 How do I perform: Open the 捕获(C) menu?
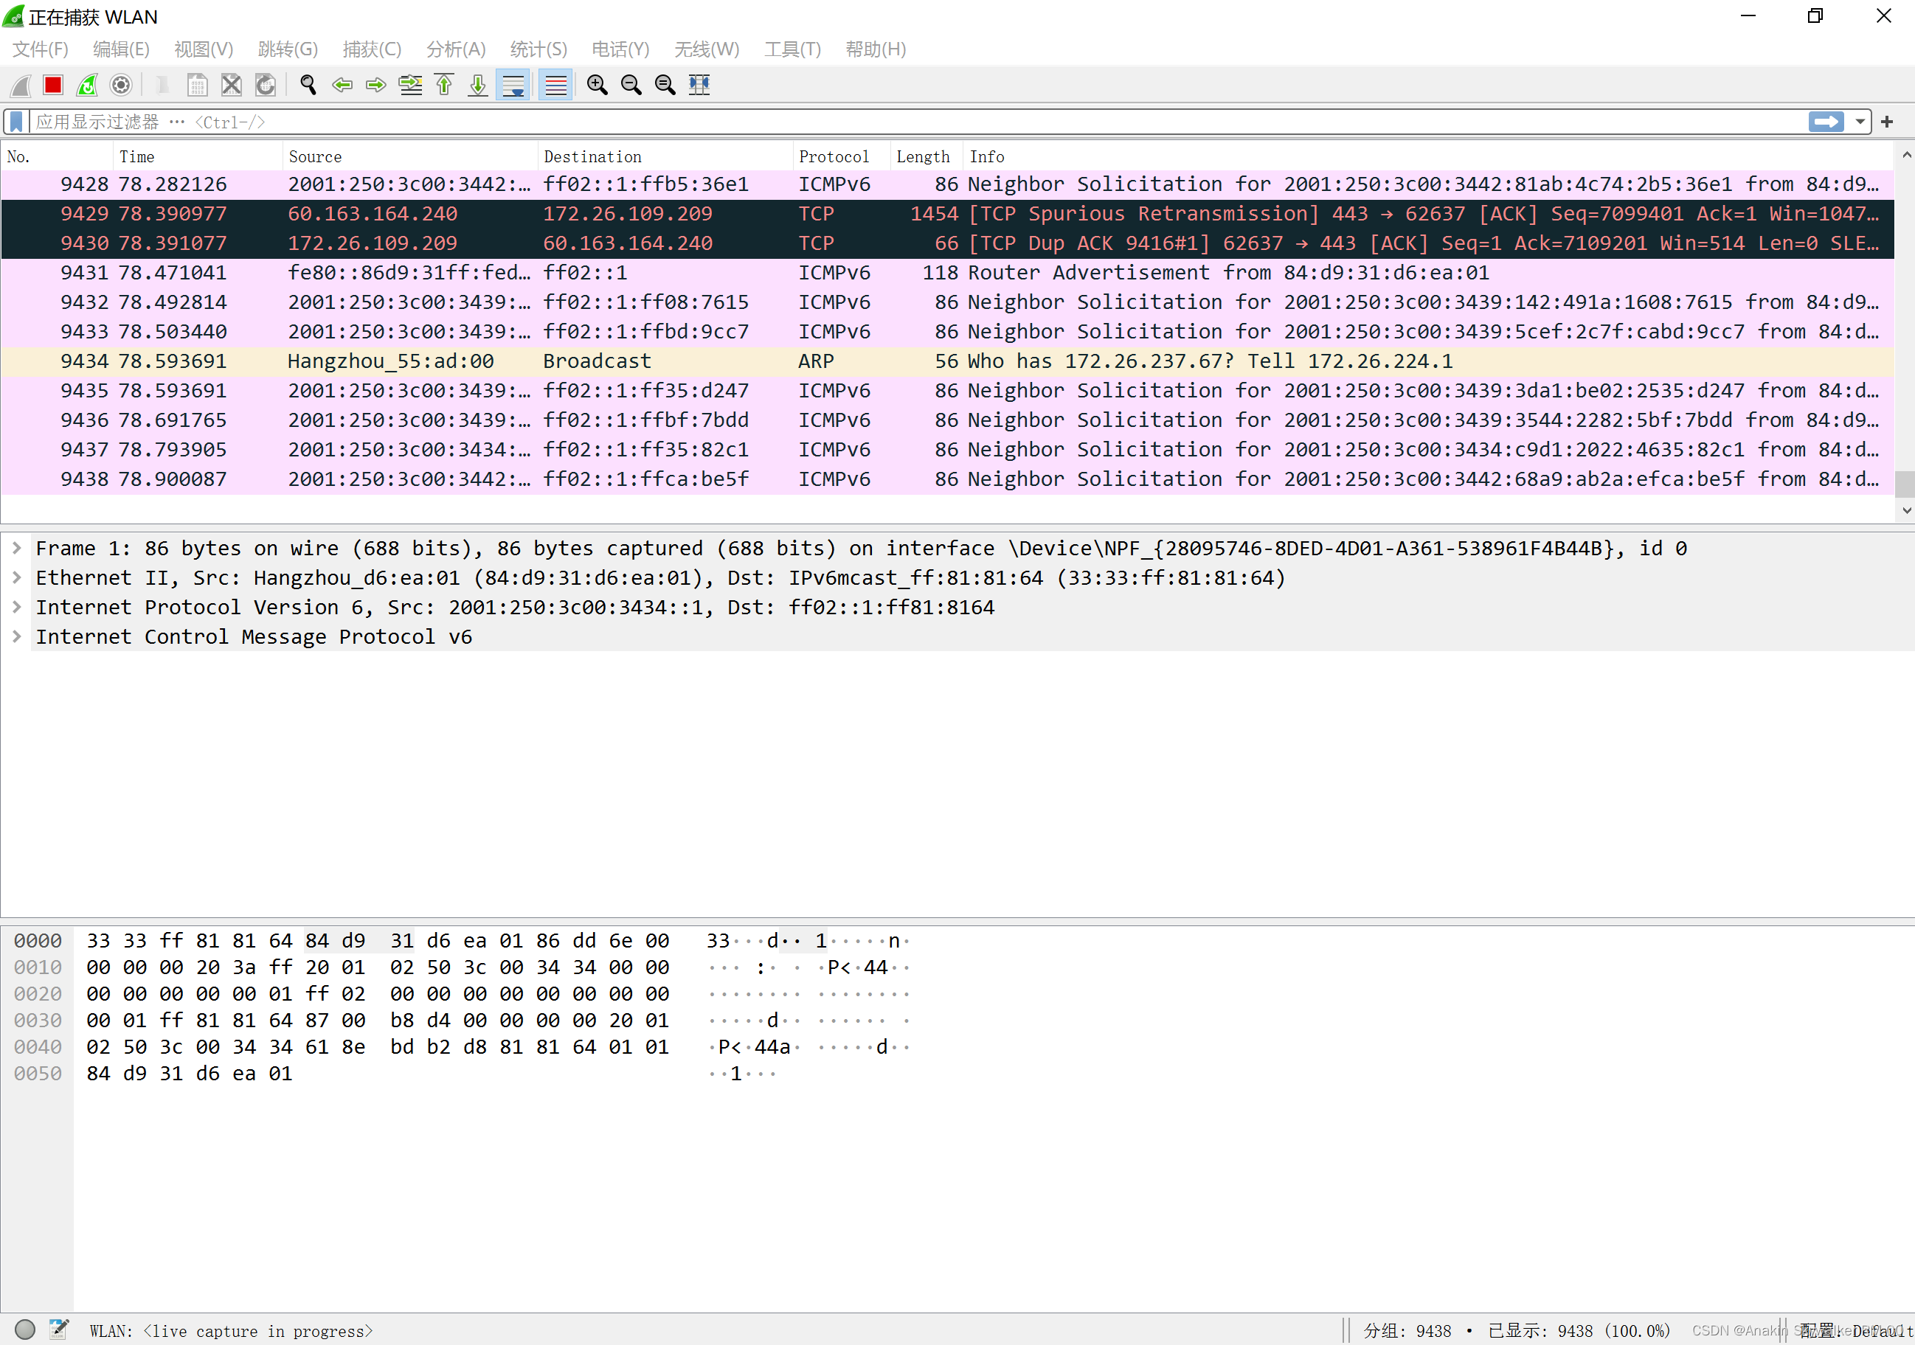coord(371,49)
